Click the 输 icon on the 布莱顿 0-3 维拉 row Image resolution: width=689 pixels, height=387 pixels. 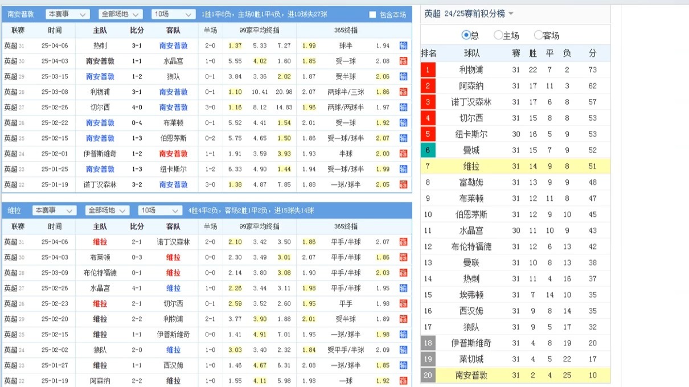tap(403, 257)
